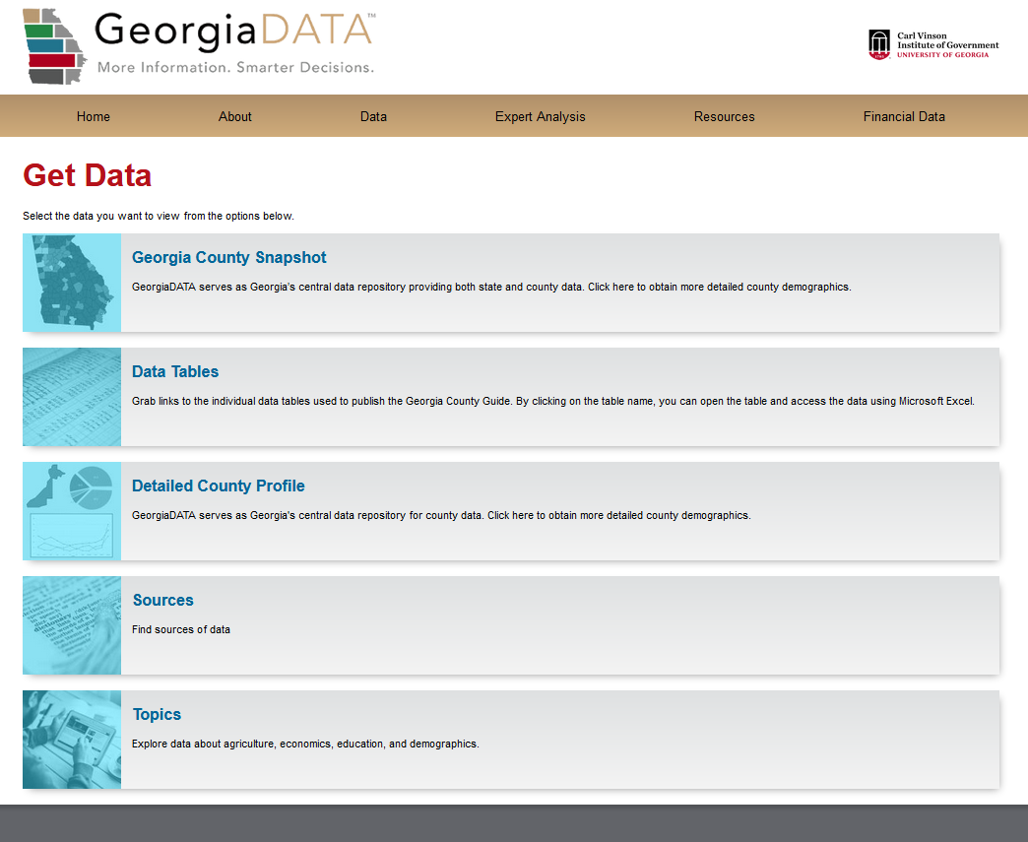1028x842 pixels.
Task: Open the Sources link
Action: pyautogui.click(x=163, y=600)
